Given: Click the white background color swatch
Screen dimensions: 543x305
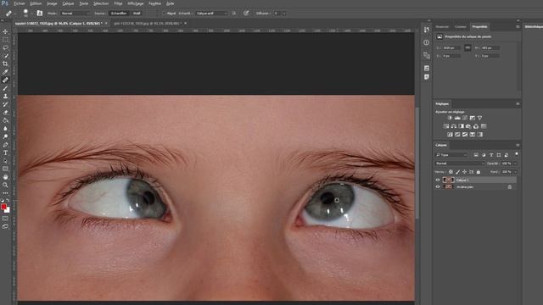Looking at the screenshot, I should 8,211.
